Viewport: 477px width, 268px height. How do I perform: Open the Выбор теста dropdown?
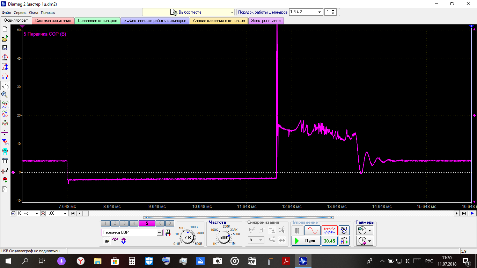[188, 12]
